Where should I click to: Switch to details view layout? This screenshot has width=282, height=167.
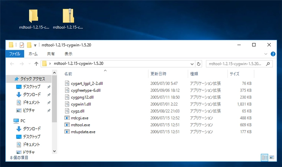click(265, 157)
